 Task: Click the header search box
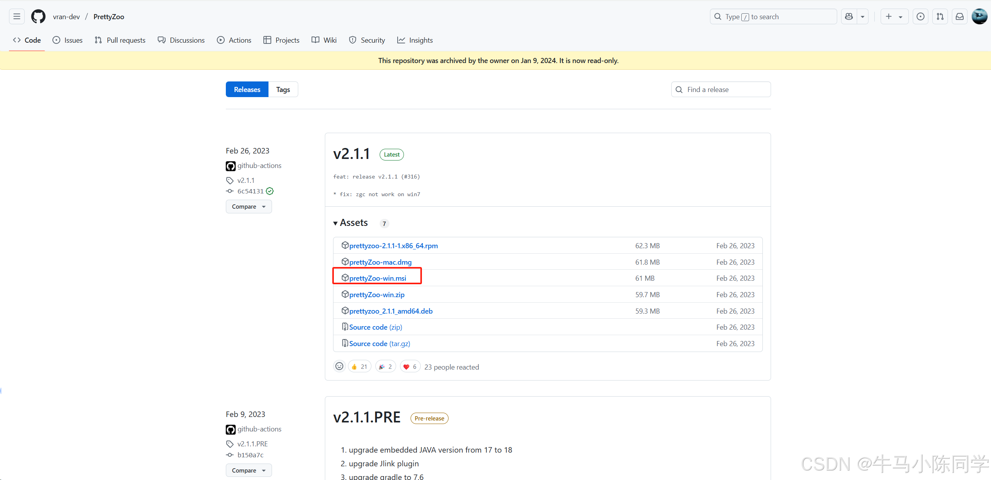[x=773, y=16]
